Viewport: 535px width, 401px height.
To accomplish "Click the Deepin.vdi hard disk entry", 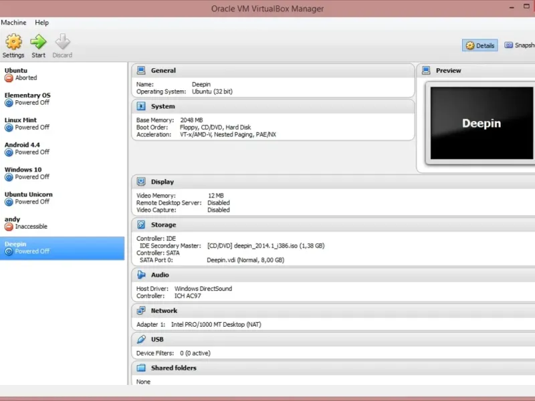I will click(x=245, y=260).
